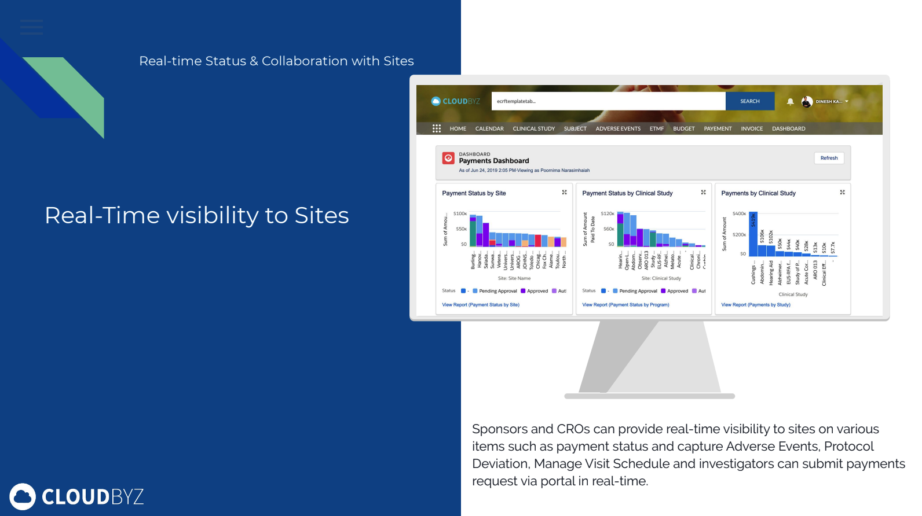This screenshot has height=516, width=922.
Task: Select the Budget navigation tab
Action: (683, 129)
